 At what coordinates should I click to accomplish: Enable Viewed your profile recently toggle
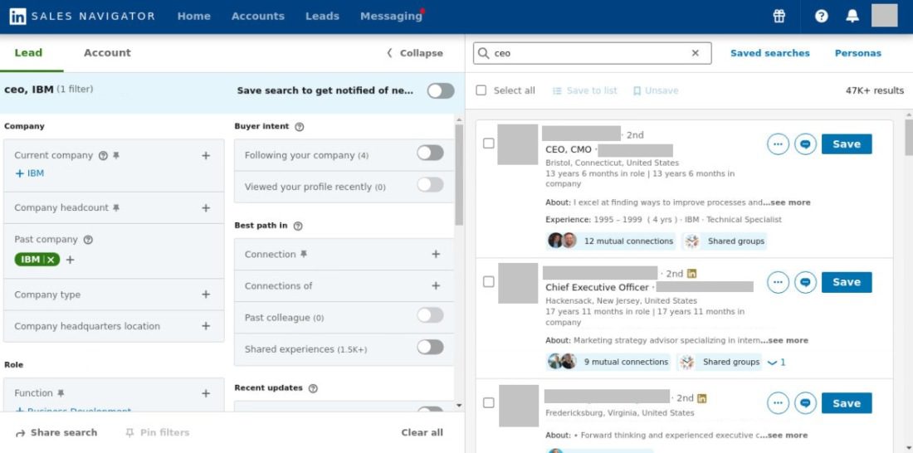[430, 185]
